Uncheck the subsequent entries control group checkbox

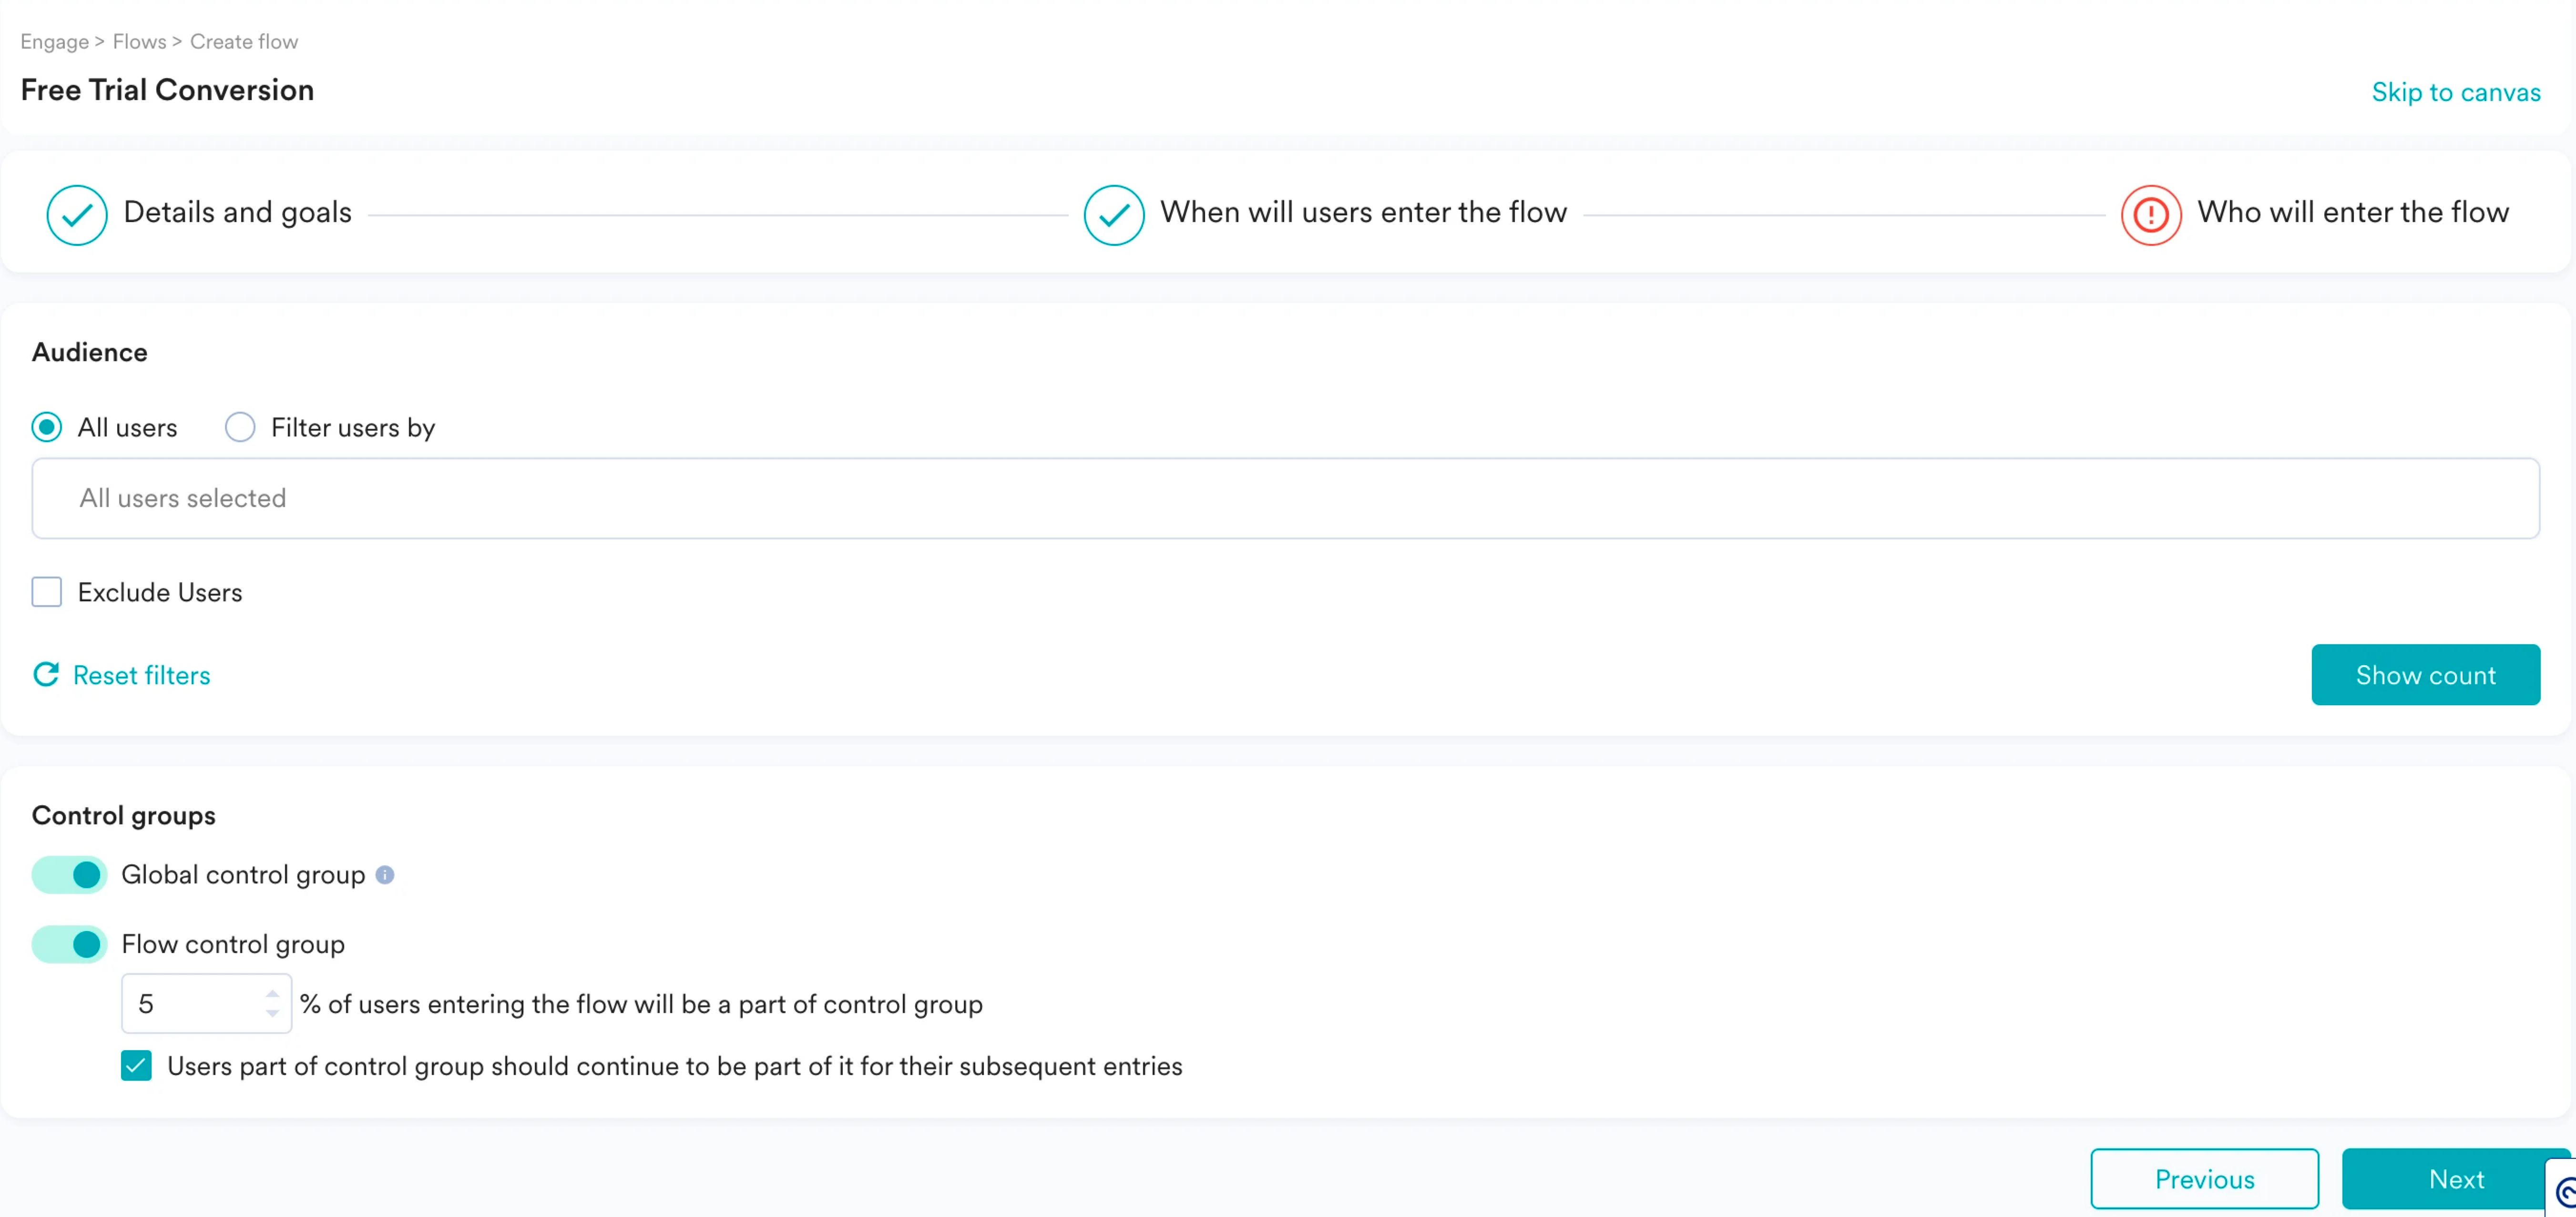point(136,1065)
